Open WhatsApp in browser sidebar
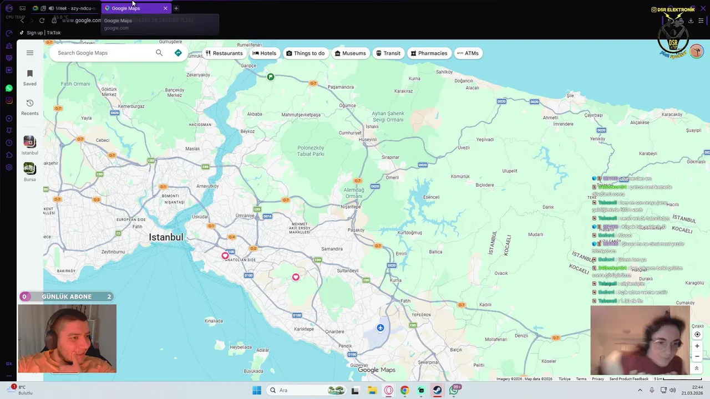 (x=9, y=88)
